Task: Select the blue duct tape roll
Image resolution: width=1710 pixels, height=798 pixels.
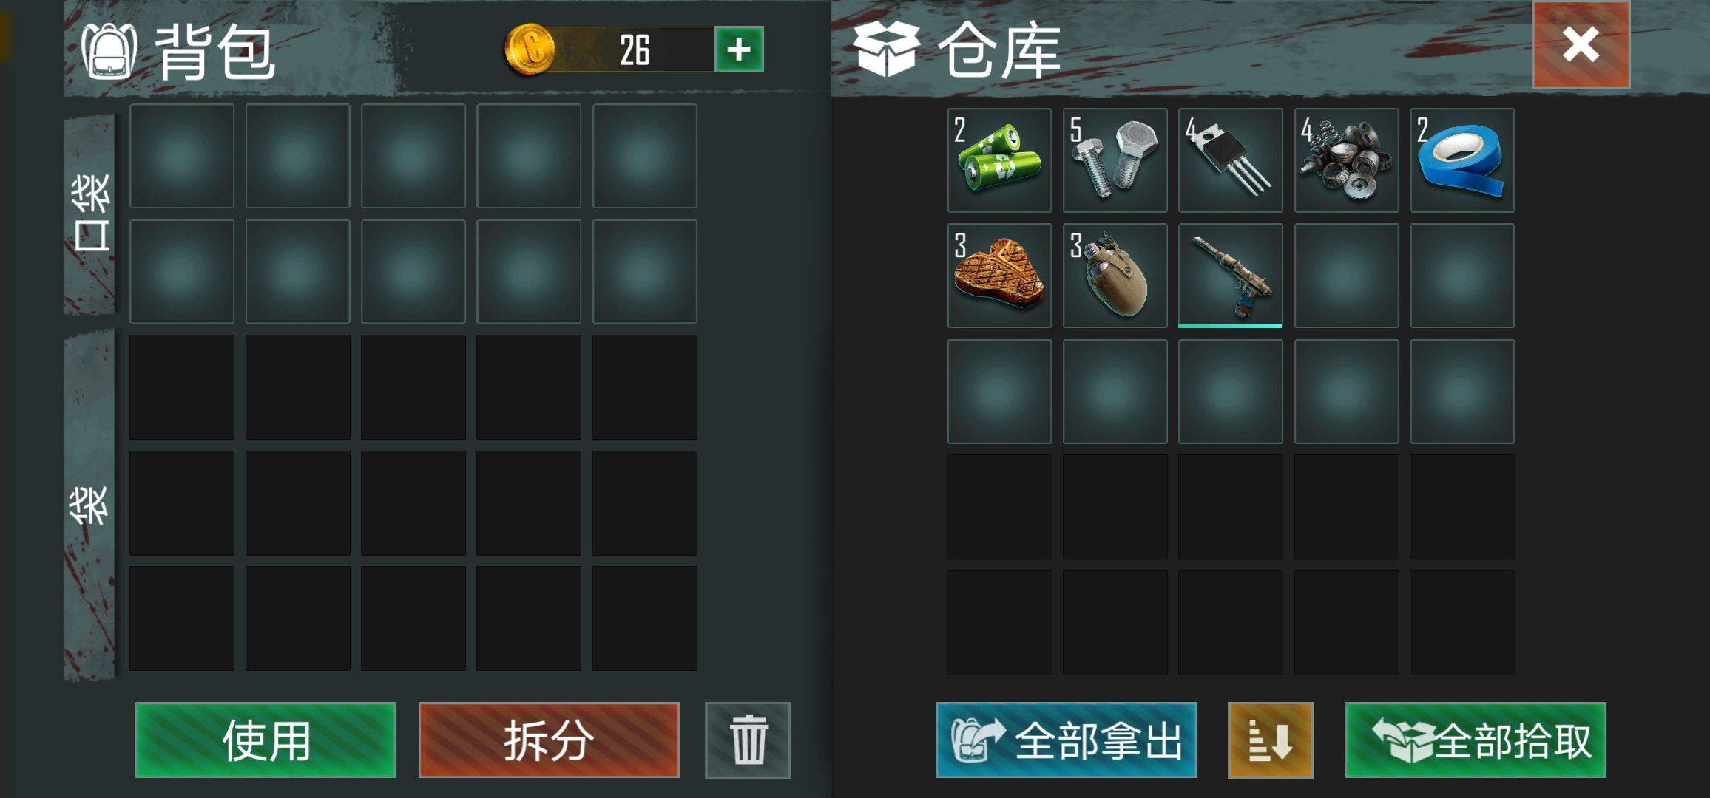Action: pyautogui.click(x=1461, y=160)
